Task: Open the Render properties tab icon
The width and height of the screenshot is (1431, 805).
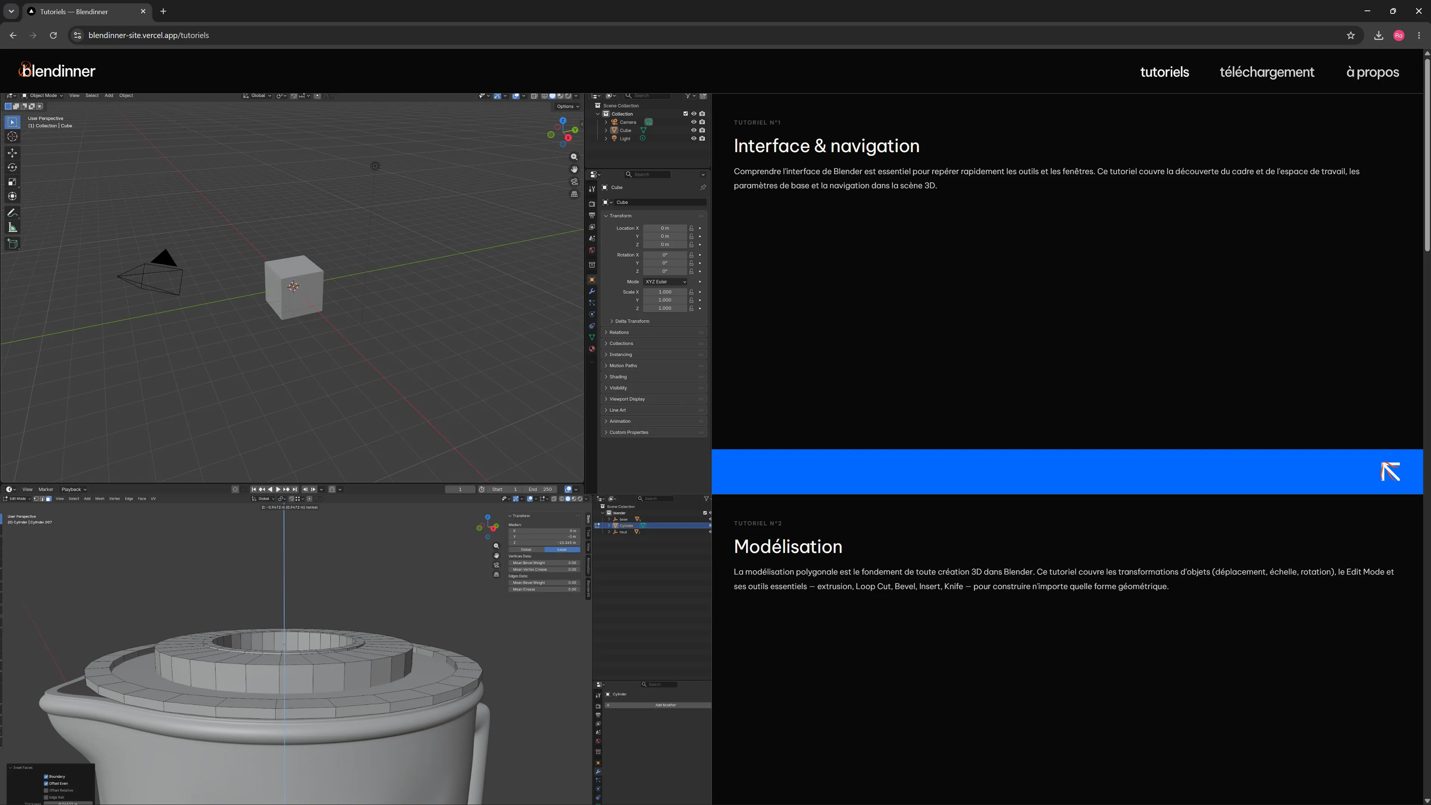Action: tap(592, 204)
